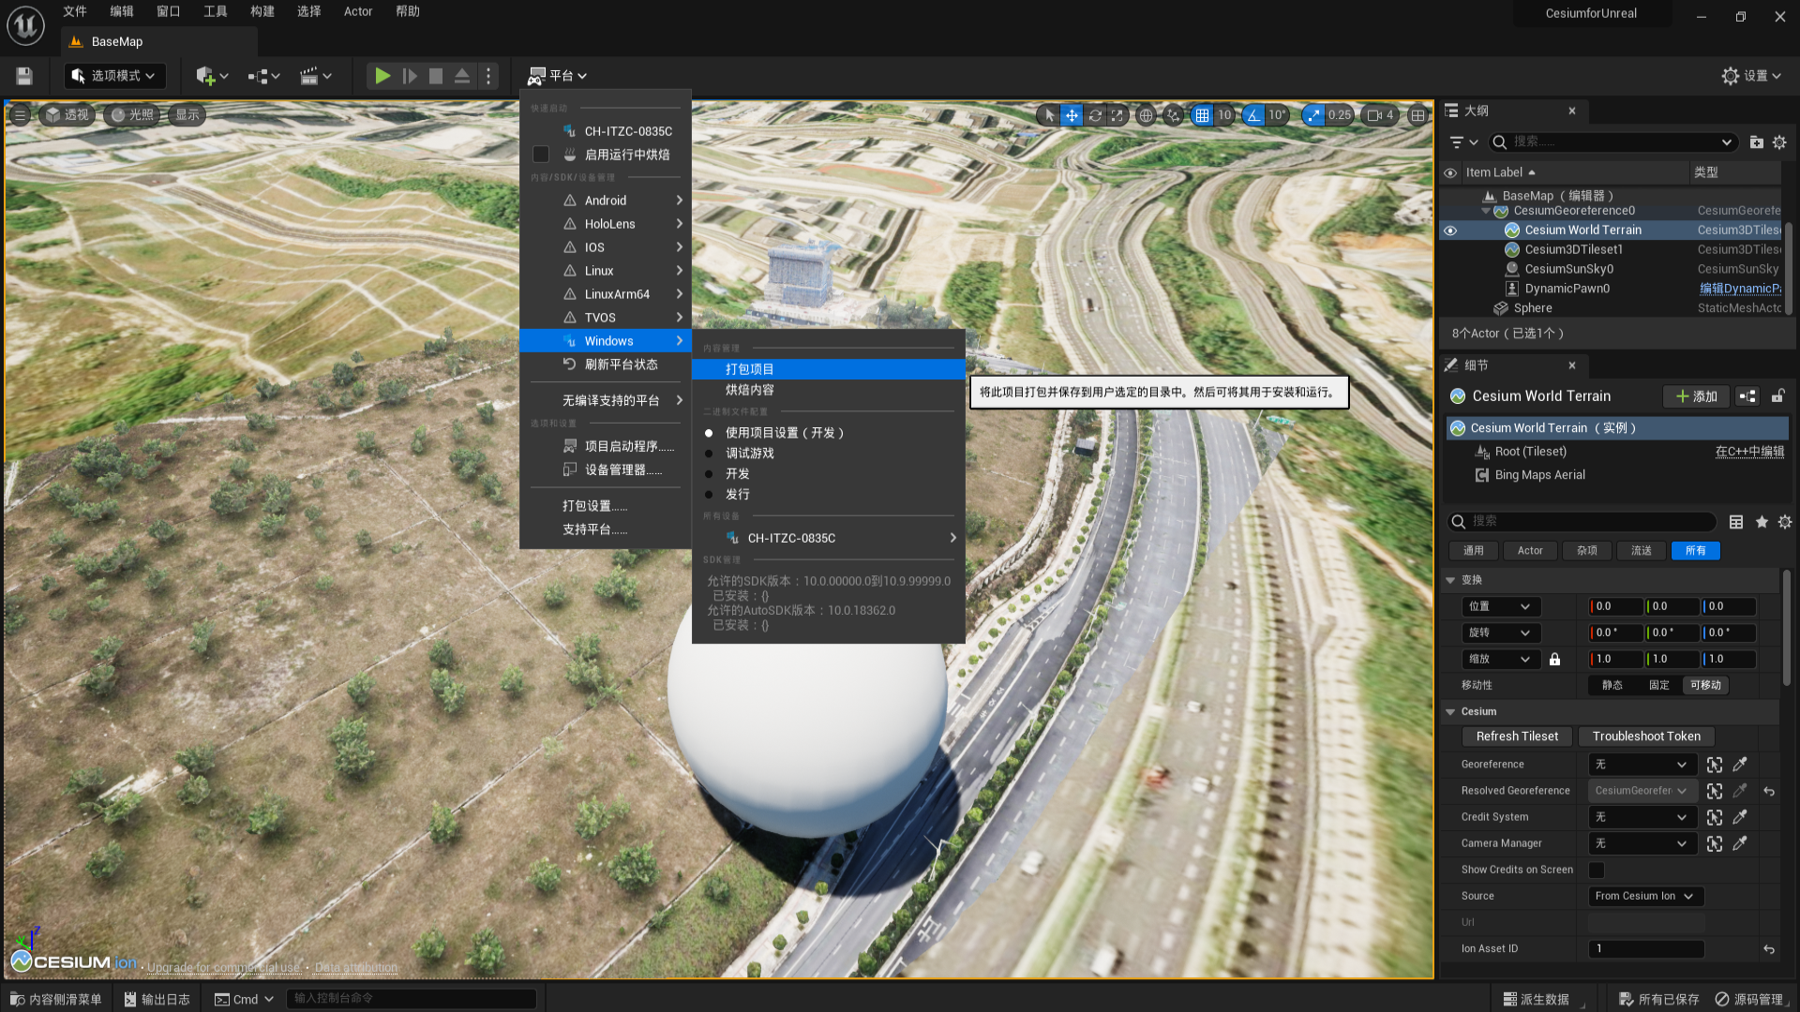
Task: Toggle grid snapping icon in viewport
Action: click(x=1202, y=115)
